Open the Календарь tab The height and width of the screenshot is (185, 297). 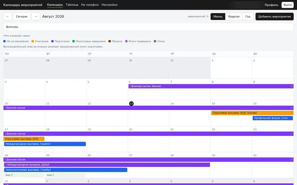click(55, 5)
